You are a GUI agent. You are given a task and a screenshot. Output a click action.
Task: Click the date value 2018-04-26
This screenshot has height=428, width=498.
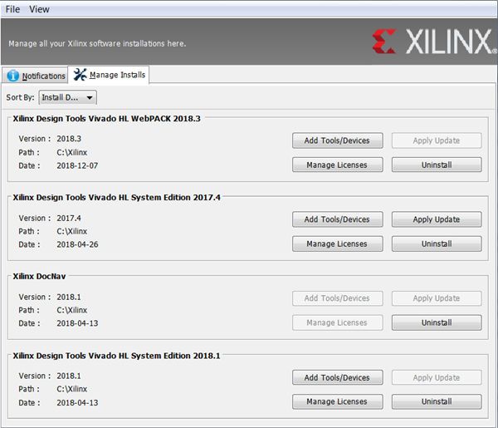tap(77, 244)
